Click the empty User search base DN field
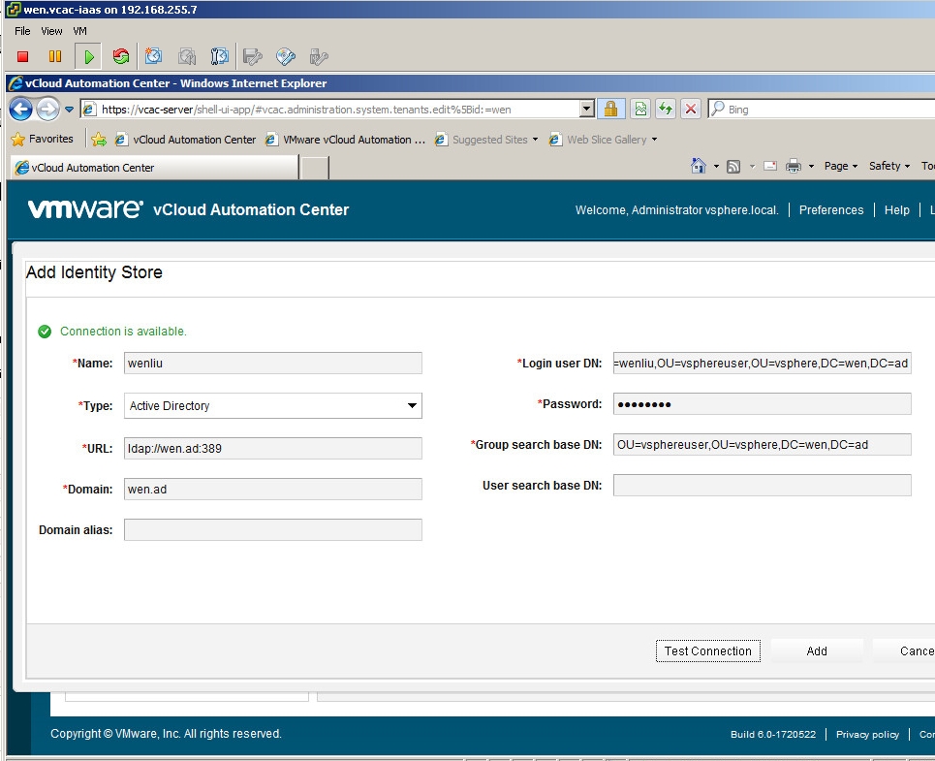The width and height of the screenshot is (935, 761). tap(763, 485)
